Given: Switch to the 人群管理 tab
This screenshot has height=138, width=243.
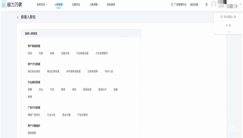Looking at the screenshot, I should [58, 5].
